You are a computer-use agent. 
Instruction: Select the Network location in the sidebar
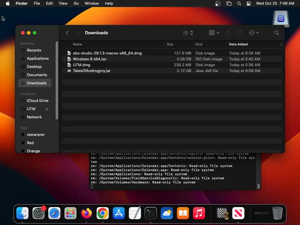[35, 117]
